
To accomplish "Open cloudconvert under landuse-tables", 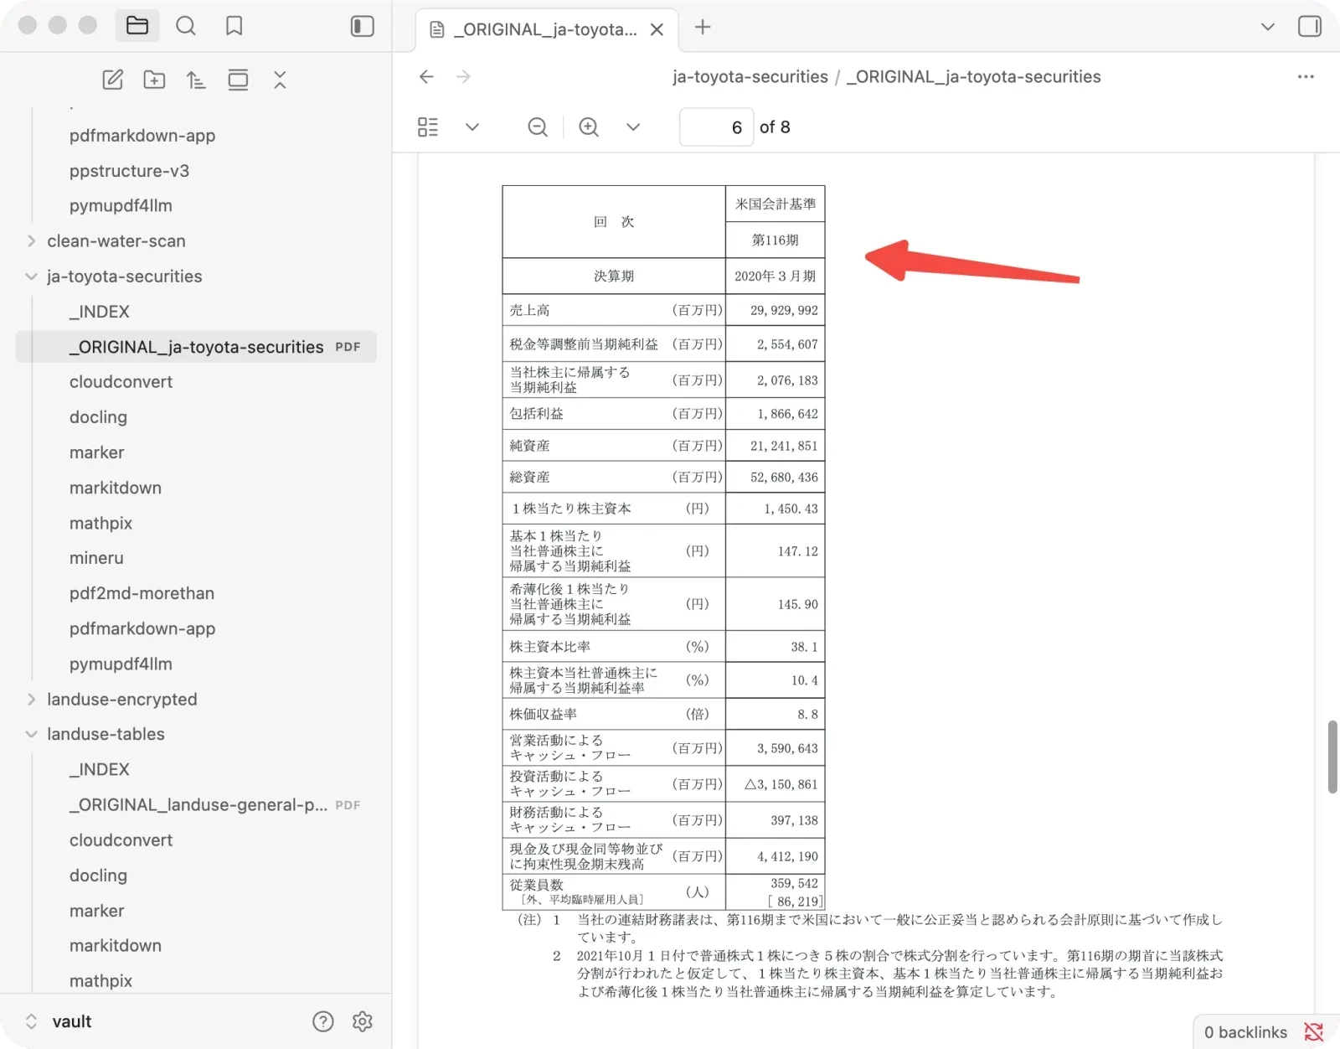I will [x=121, y=840].
